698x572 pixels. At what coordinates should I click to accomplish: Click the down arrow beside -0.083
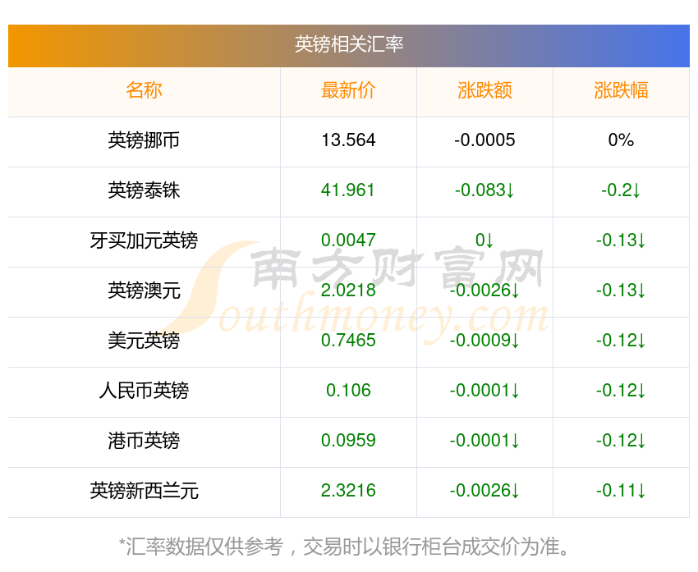[x=510, y=191]
